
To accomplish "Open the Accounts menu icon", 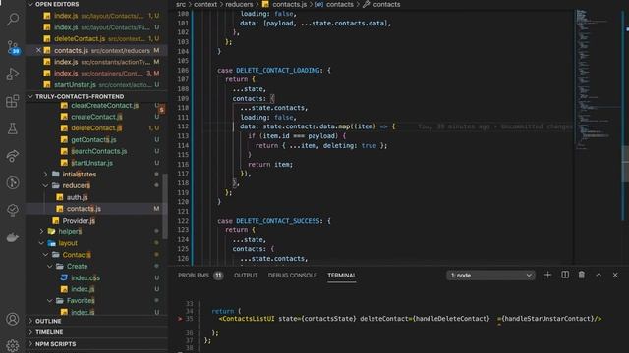I will (x=13, y=319).
